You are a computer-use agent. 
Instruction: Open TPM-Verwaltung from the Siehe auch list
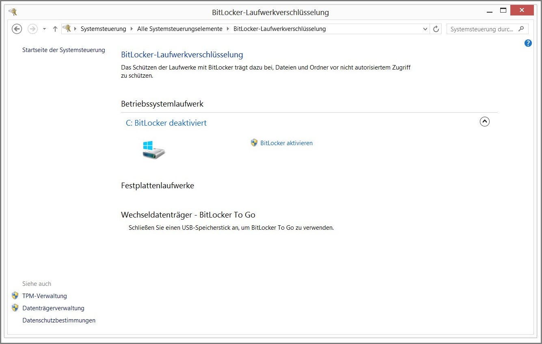[x=44, y=296]
